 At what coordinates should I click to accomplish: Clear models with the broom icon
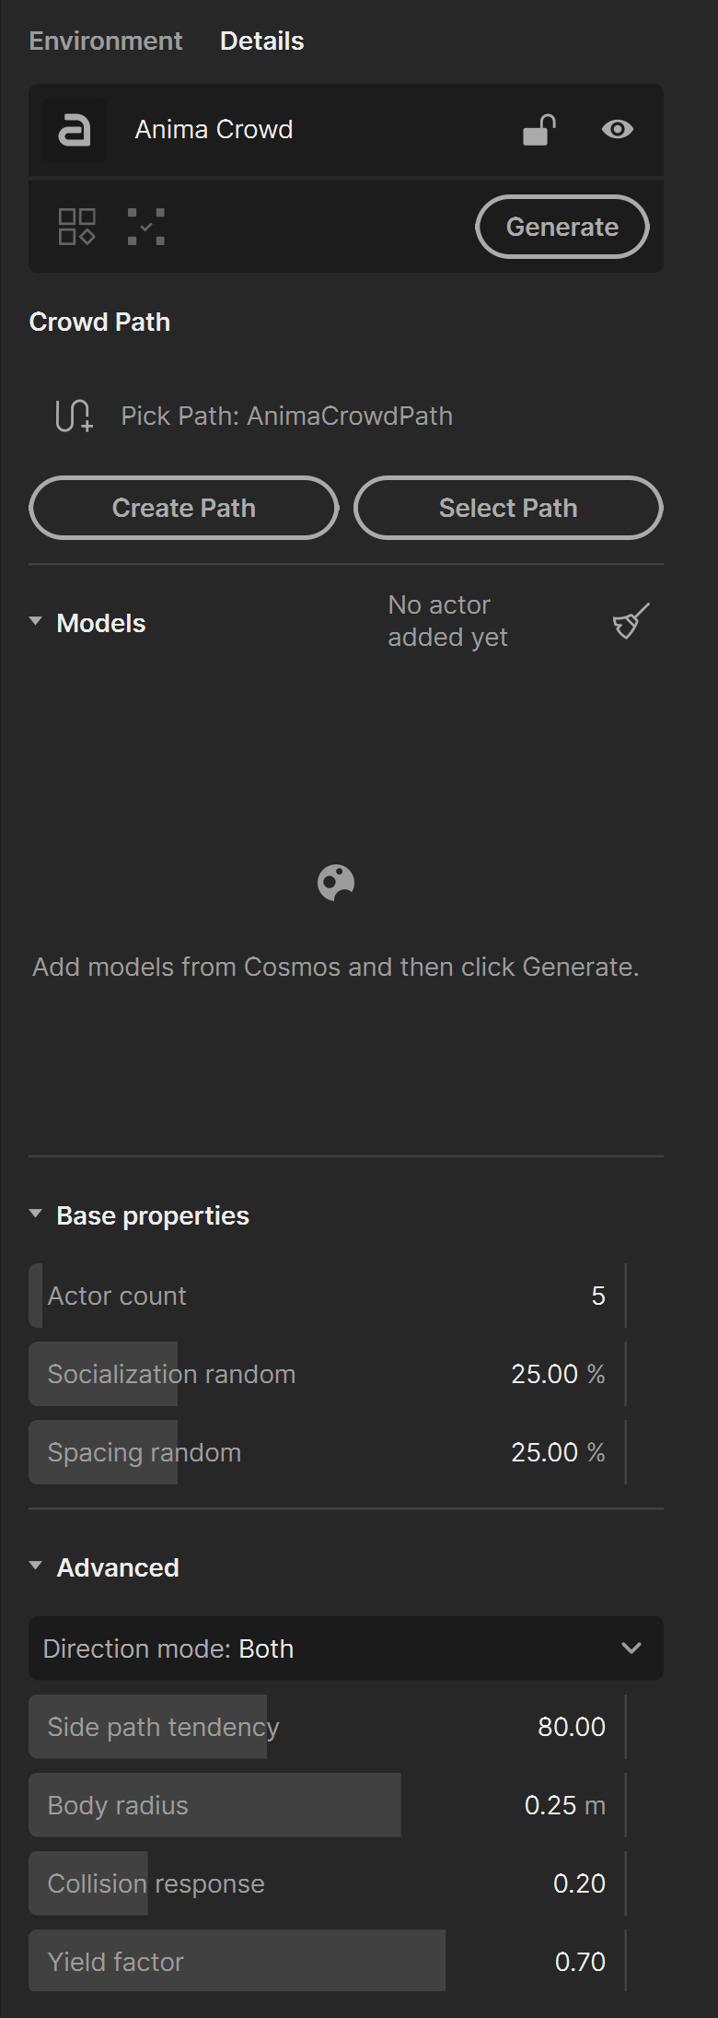pyautogui.click(x=631, y=621)
